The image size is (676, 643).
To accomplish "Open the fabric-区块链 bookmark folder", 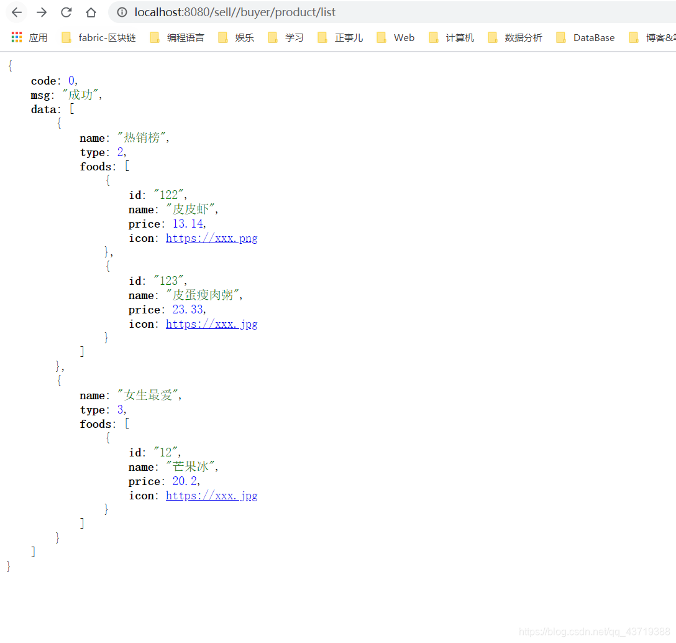I will (x=99, y=37).
